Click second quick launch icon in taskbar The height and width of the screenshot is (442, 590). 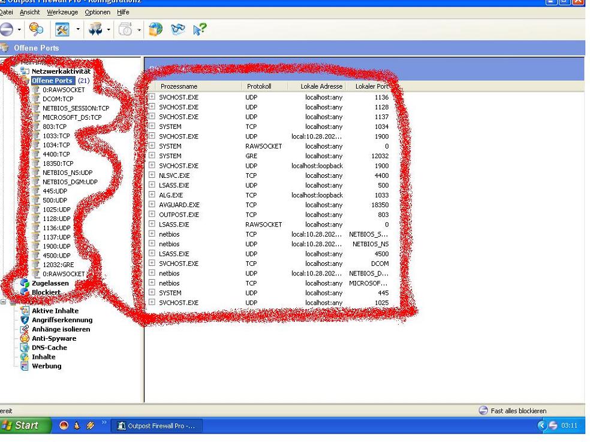click(x=77, y=425)
